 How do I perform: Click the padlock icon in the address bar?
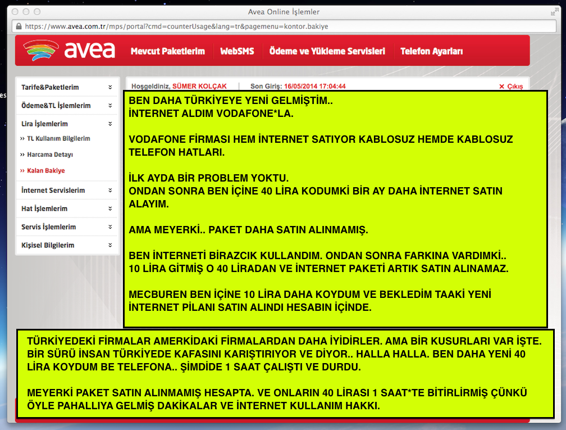coord(19,26)
